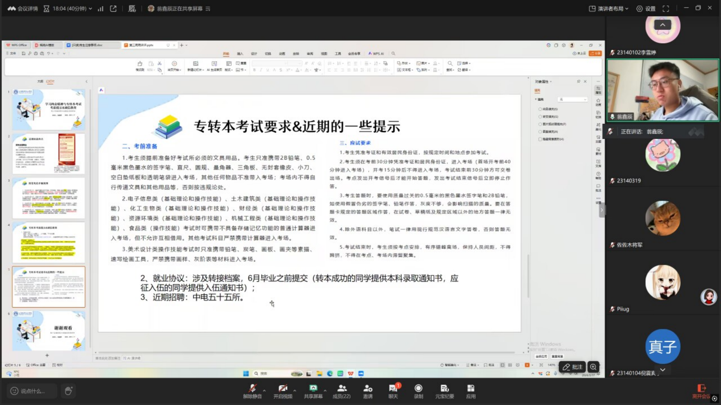Start recording the meeting
721x405 pixels.
(x=418, y=391)
